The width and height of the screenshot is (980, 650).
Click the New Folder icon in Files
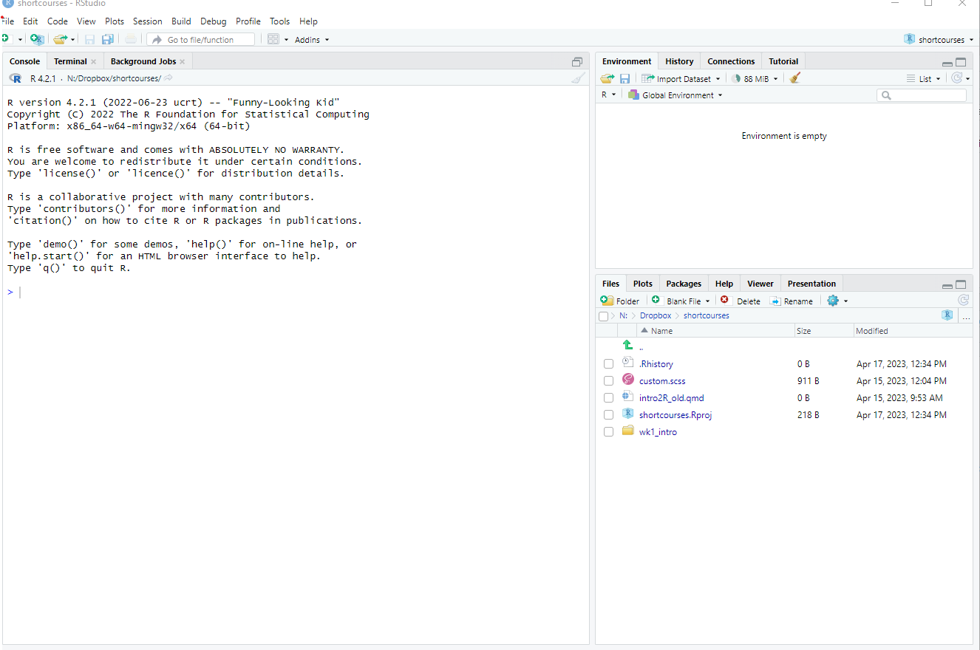(619, 301)
